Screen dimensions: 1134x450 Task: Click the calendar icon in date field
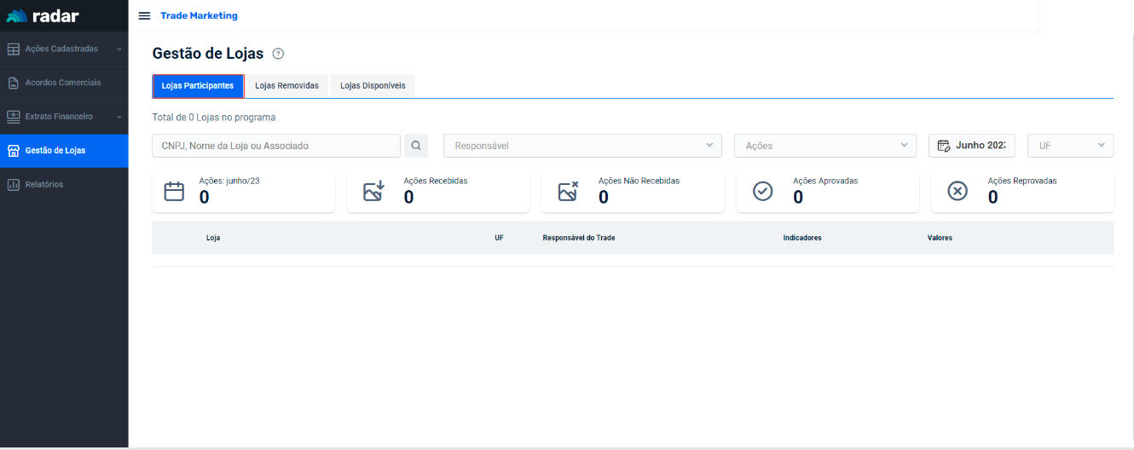(943, 146)
